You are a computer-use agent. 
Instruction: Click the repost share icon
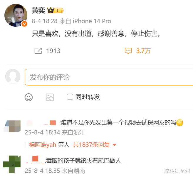point(38,51)
